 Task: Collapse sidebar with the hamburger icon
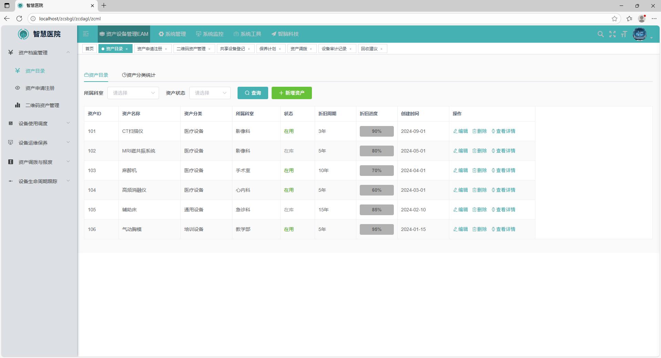click(86, 34)
